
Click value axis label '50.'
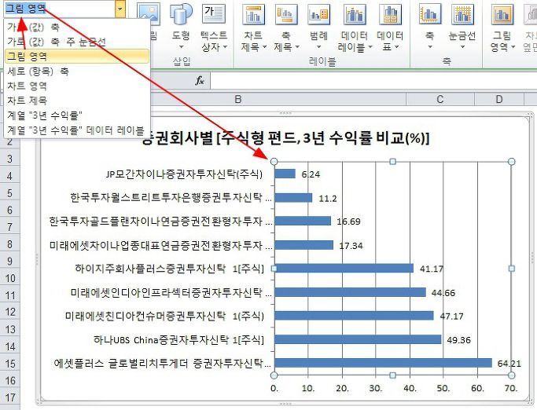(443, 388)
